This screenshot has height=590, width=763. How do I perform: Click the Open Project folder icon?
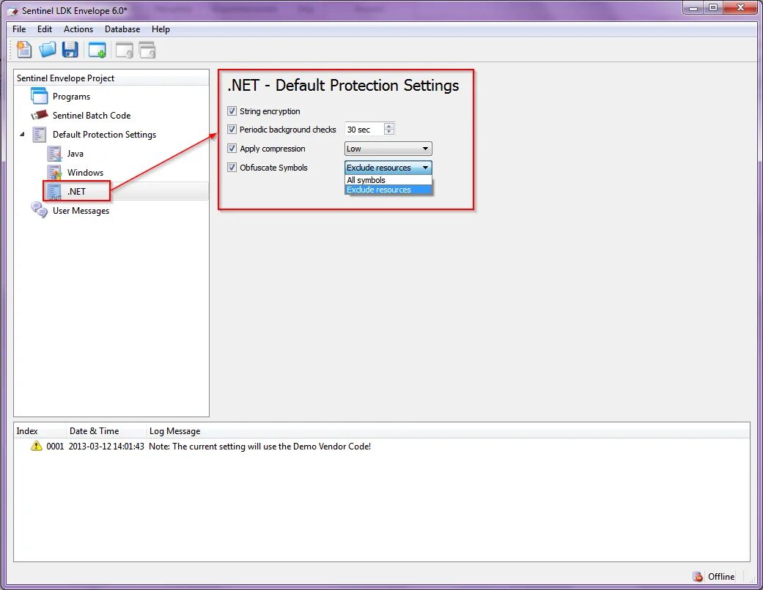pos(47,50)
